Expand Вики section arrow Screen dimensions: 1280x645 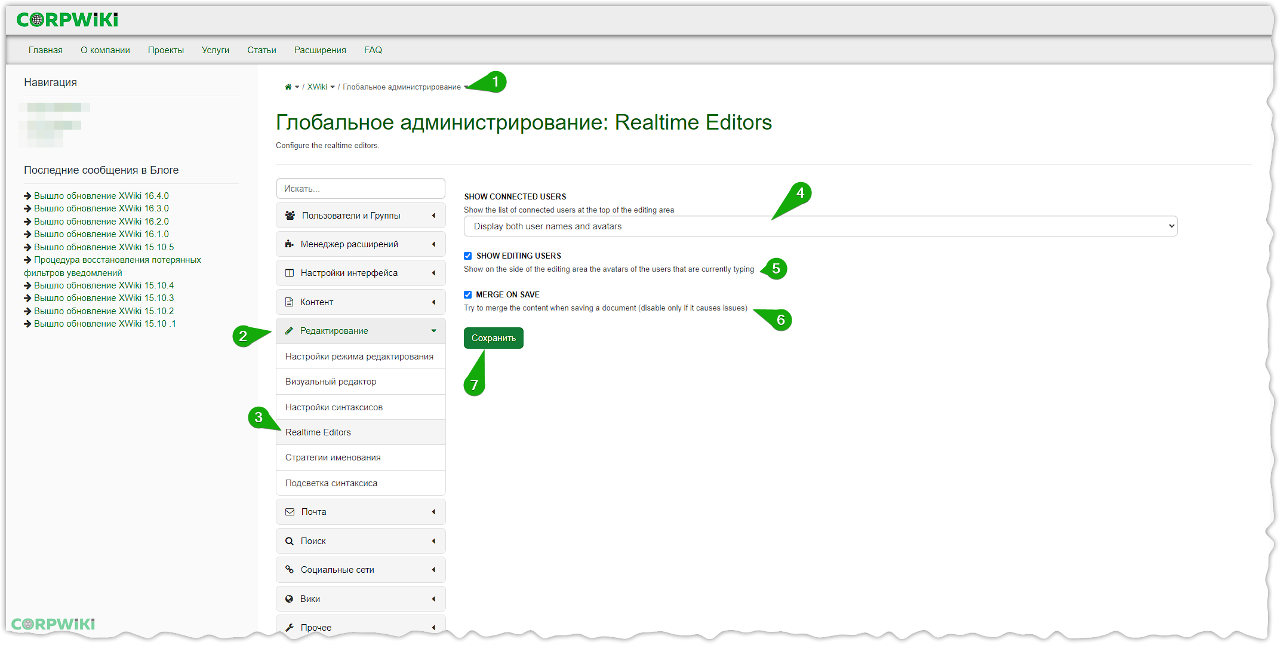[434, 599]
